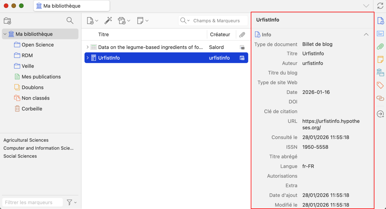Click the Abstract pane icon
The height and width of the screenshot is (209, 386).
point(380,33)
